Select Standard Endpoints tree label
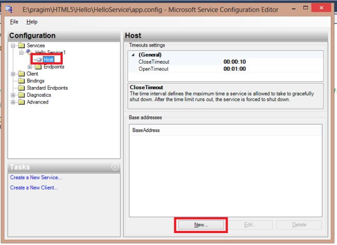The width and height of the screenshot is (337, 245). coord(47,88)
